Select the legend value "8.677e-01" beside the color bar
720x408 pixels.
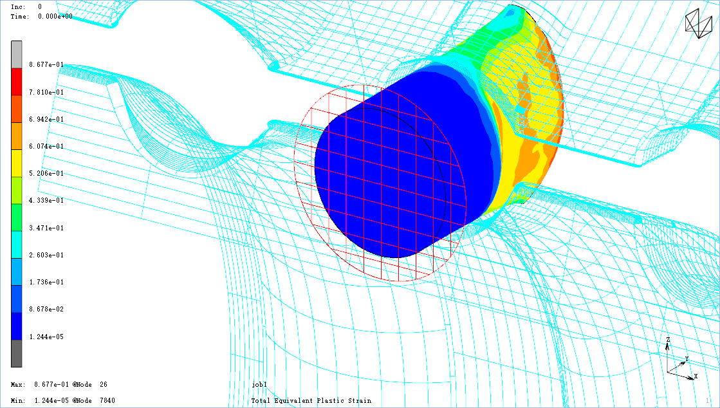click(46, 65)
